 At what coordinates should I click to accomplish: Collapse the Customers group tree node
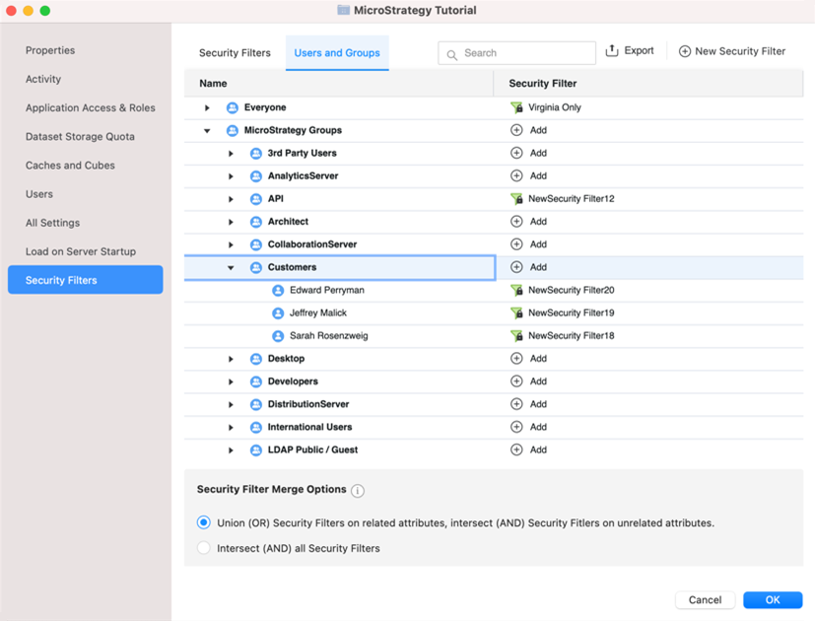coord(232,268)
